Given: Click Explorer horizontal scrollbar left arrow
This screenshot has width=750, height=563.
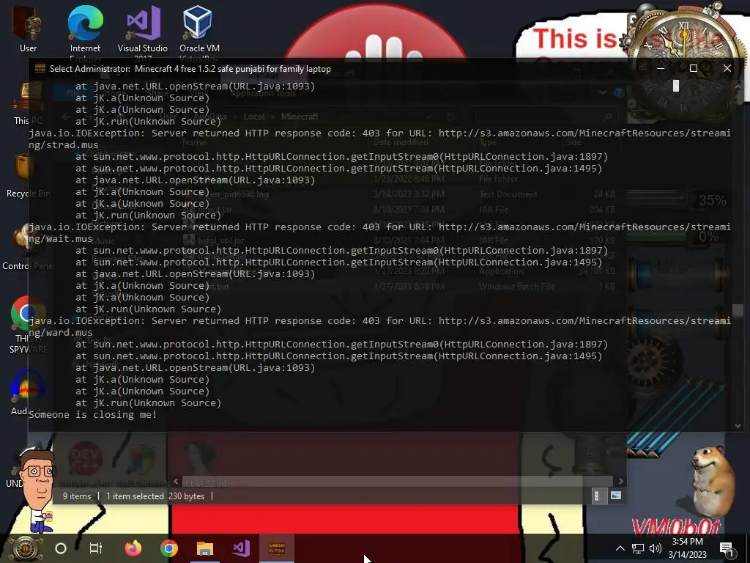Looking at the screenshot, I should [x=176, y=481].
